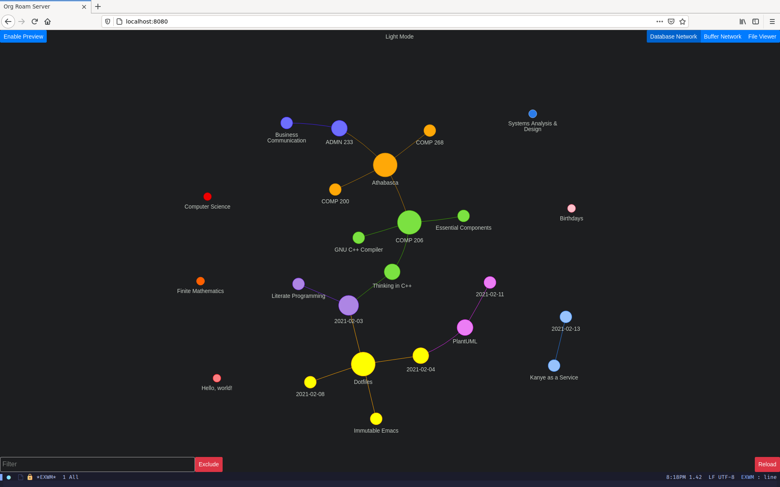Select the Thinking in C++ node

pyautogui.click(x=391, y=272)
